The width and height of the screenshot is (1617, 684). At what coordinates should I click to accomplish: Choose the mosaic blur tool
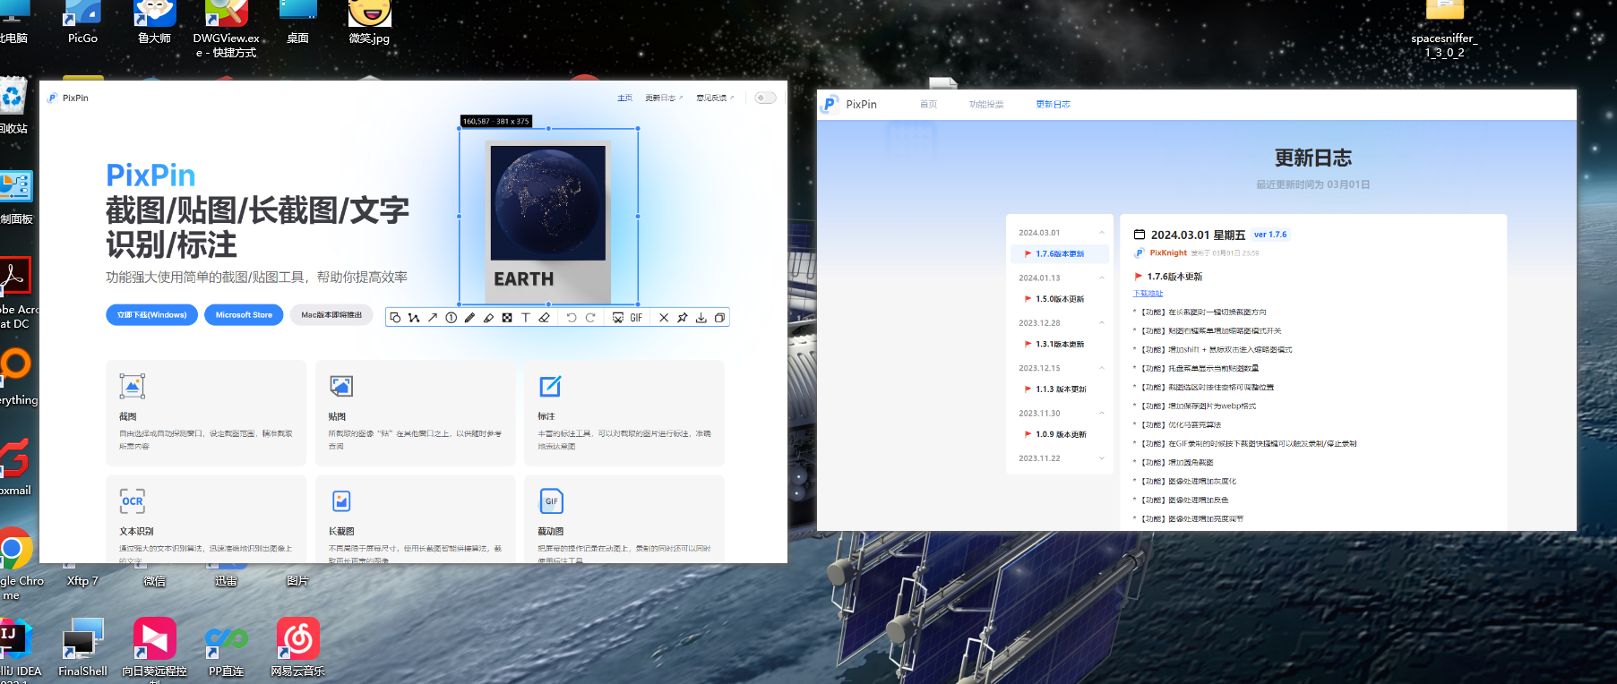click(507, 318)
